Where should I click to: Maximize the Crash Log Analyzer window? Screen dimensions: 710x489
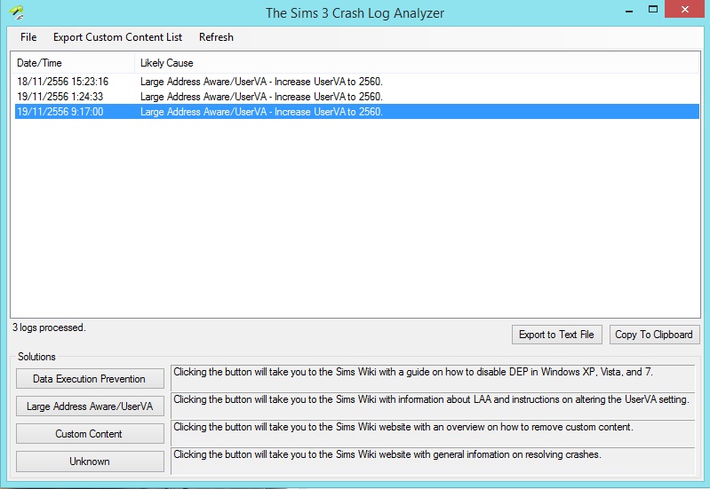click(x=652, y=10)
